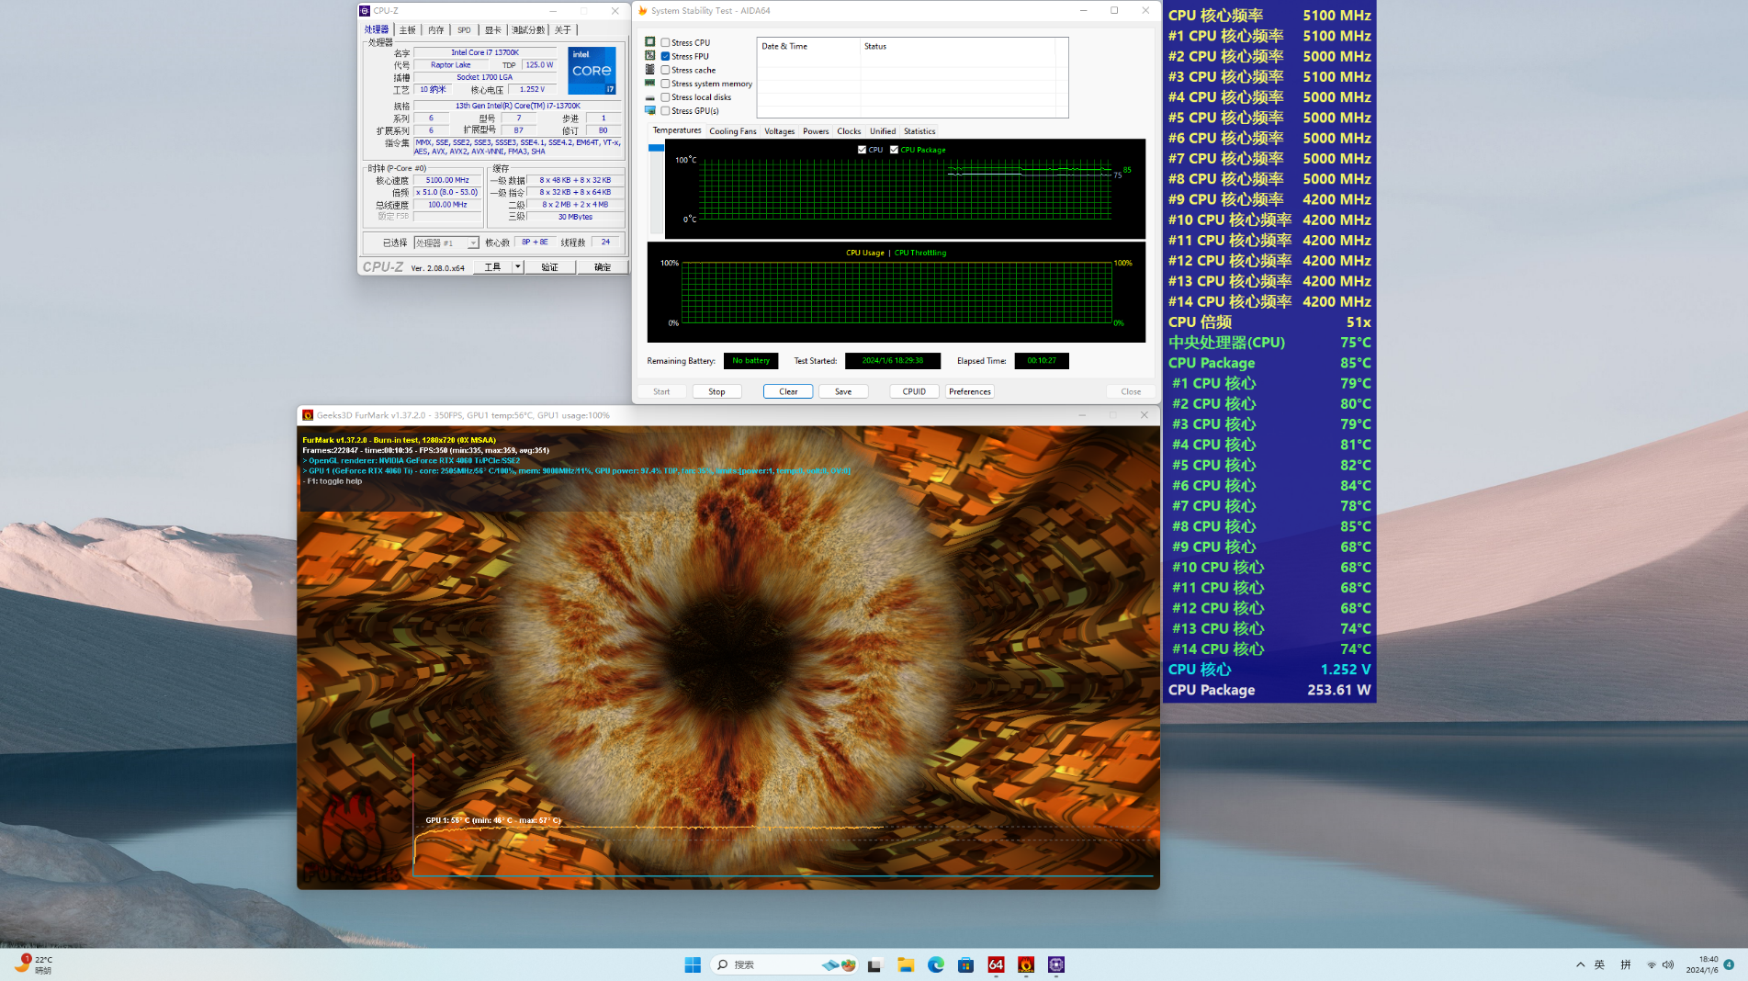Switch to AIDA64 via its taskbar icon
1748x981 pixels.
coord(996,964)
